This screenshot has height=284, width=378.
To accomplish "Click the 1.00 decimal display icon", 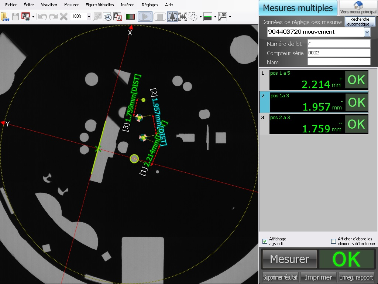I will click(x=222, y=17).
